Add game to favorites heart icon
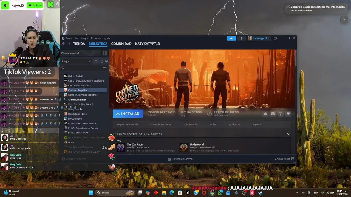Image resolution: width=351 pixels, height=197 pixels. tap(288, 114)
